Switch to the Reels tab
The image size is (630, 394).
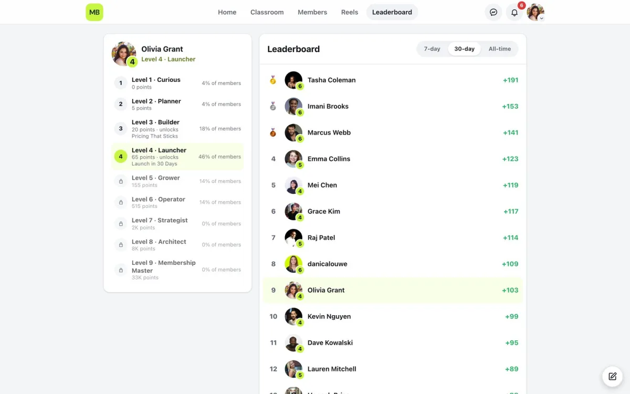pyautogui.click(x=350, y=12)
